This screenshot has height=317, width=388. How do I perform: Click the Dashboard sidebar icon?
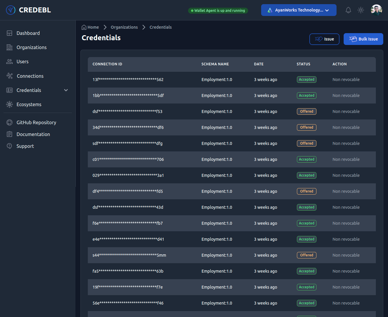point(9,33)
